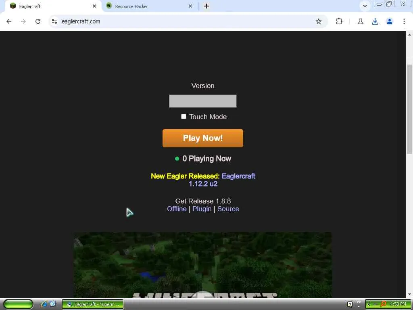Restore down the browser window

tap(389, 4)
